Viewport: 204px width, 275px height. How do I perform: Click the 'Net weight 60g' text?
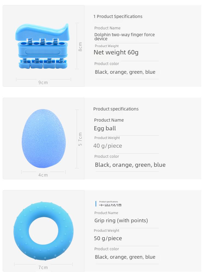tap(116, 52)
